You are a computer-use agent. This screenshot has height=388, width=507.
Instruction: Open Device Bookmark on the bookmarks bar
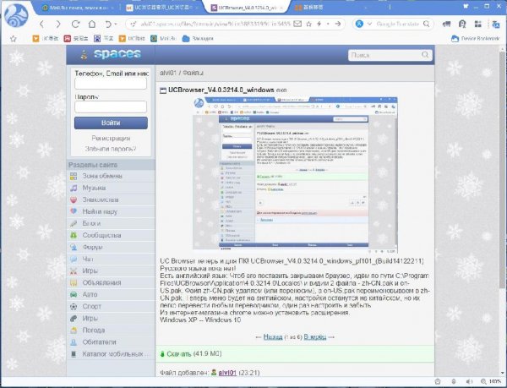[475, 39]
